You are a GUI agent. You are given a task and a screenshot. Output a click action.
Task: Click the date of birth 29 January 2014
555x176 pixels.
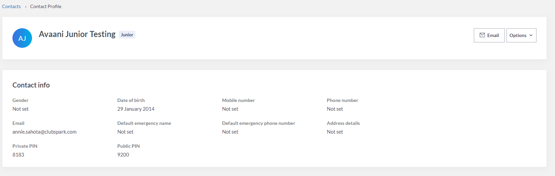click(x=136, y=109)
